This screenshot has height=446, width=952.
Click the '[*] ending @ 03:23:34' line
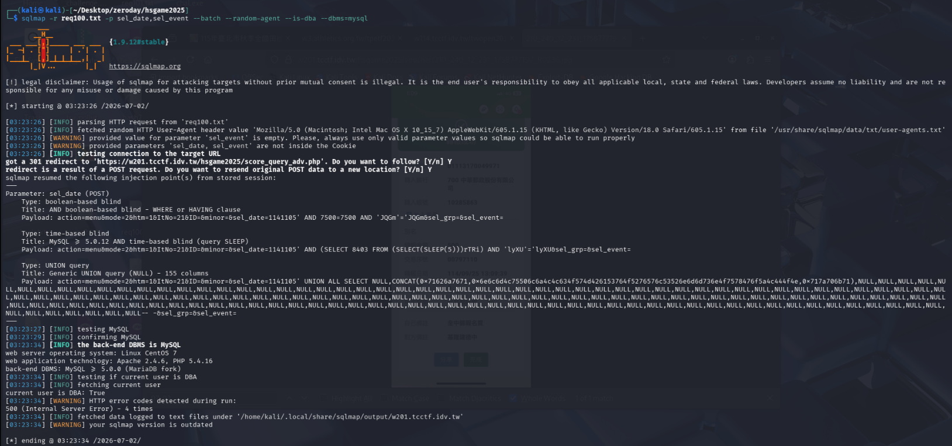(x=73, y=441)
